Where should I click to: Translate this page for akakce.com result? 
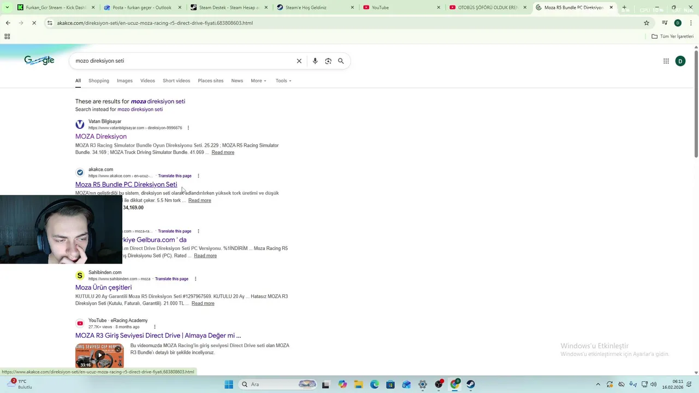(x=175, y=176)
